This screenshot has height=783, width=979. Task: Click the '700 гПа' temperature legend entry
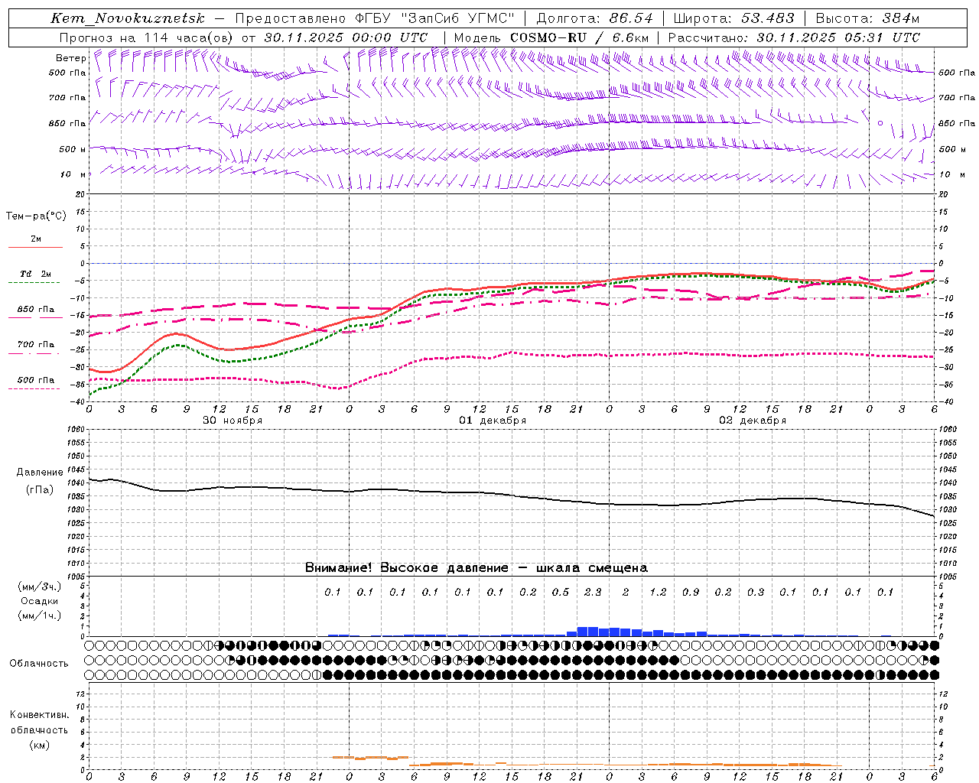36,344
